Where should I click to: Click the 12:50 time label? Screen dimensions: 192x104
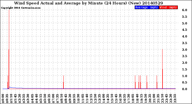point(95,98)
